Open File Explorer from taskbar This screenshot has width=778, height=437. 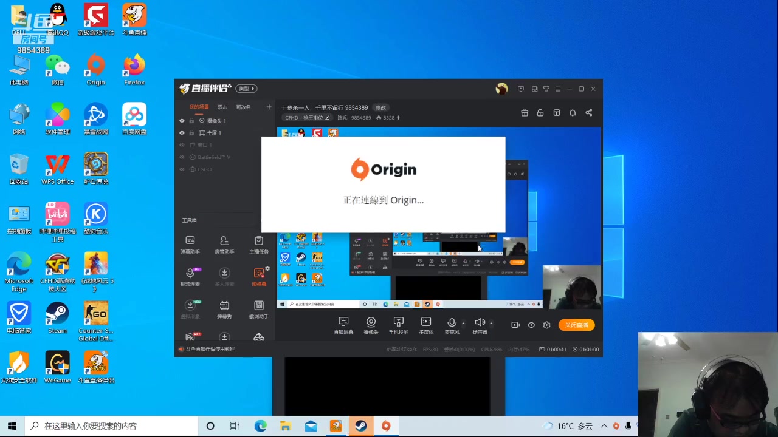pos(285,426)
